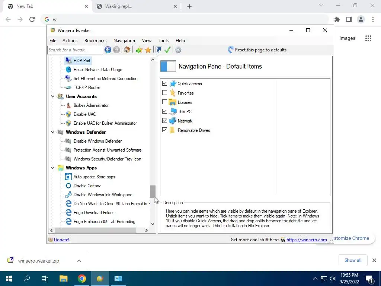
Task: Click the Search for a tweak field
Action: (x=75, y=50)
